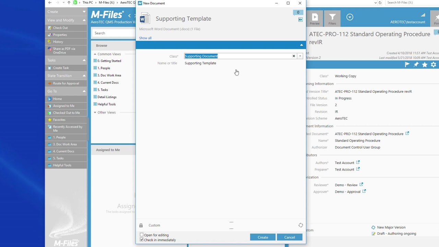
Task: Open the 5. Tasks view in Browse
Action: point(103,90)
